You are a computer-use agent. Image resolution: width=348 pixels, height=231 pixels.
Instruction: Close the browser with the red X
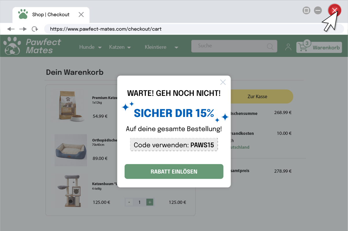click(x=334, y=10)
